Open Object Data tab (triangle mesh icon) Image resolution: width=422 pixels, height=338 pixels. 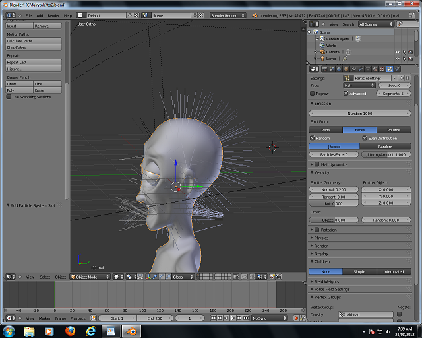(368, 69)
